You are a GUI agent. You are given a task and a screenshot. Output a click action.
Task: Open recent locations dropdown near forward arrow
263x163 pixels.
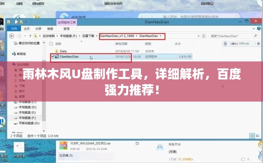(25, 36)
